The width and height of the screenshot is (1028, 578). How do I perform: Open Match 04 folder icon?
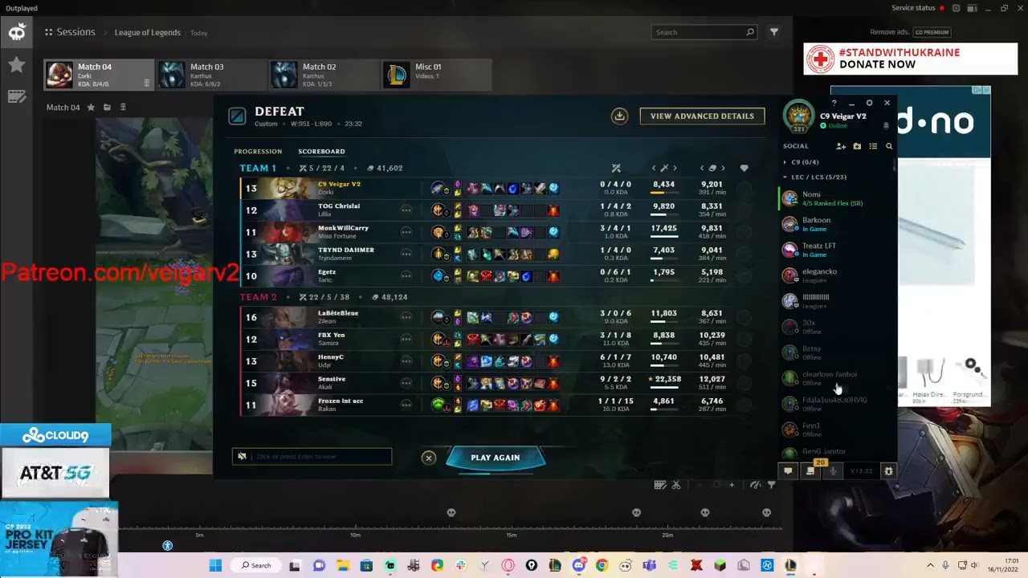[x=107, y=107]
